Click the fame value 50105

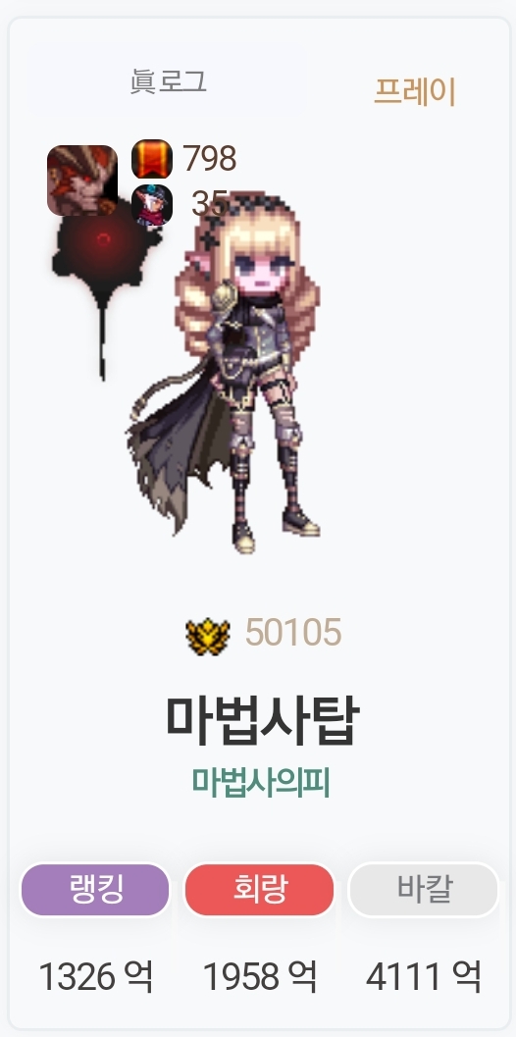tap(293, 632)
